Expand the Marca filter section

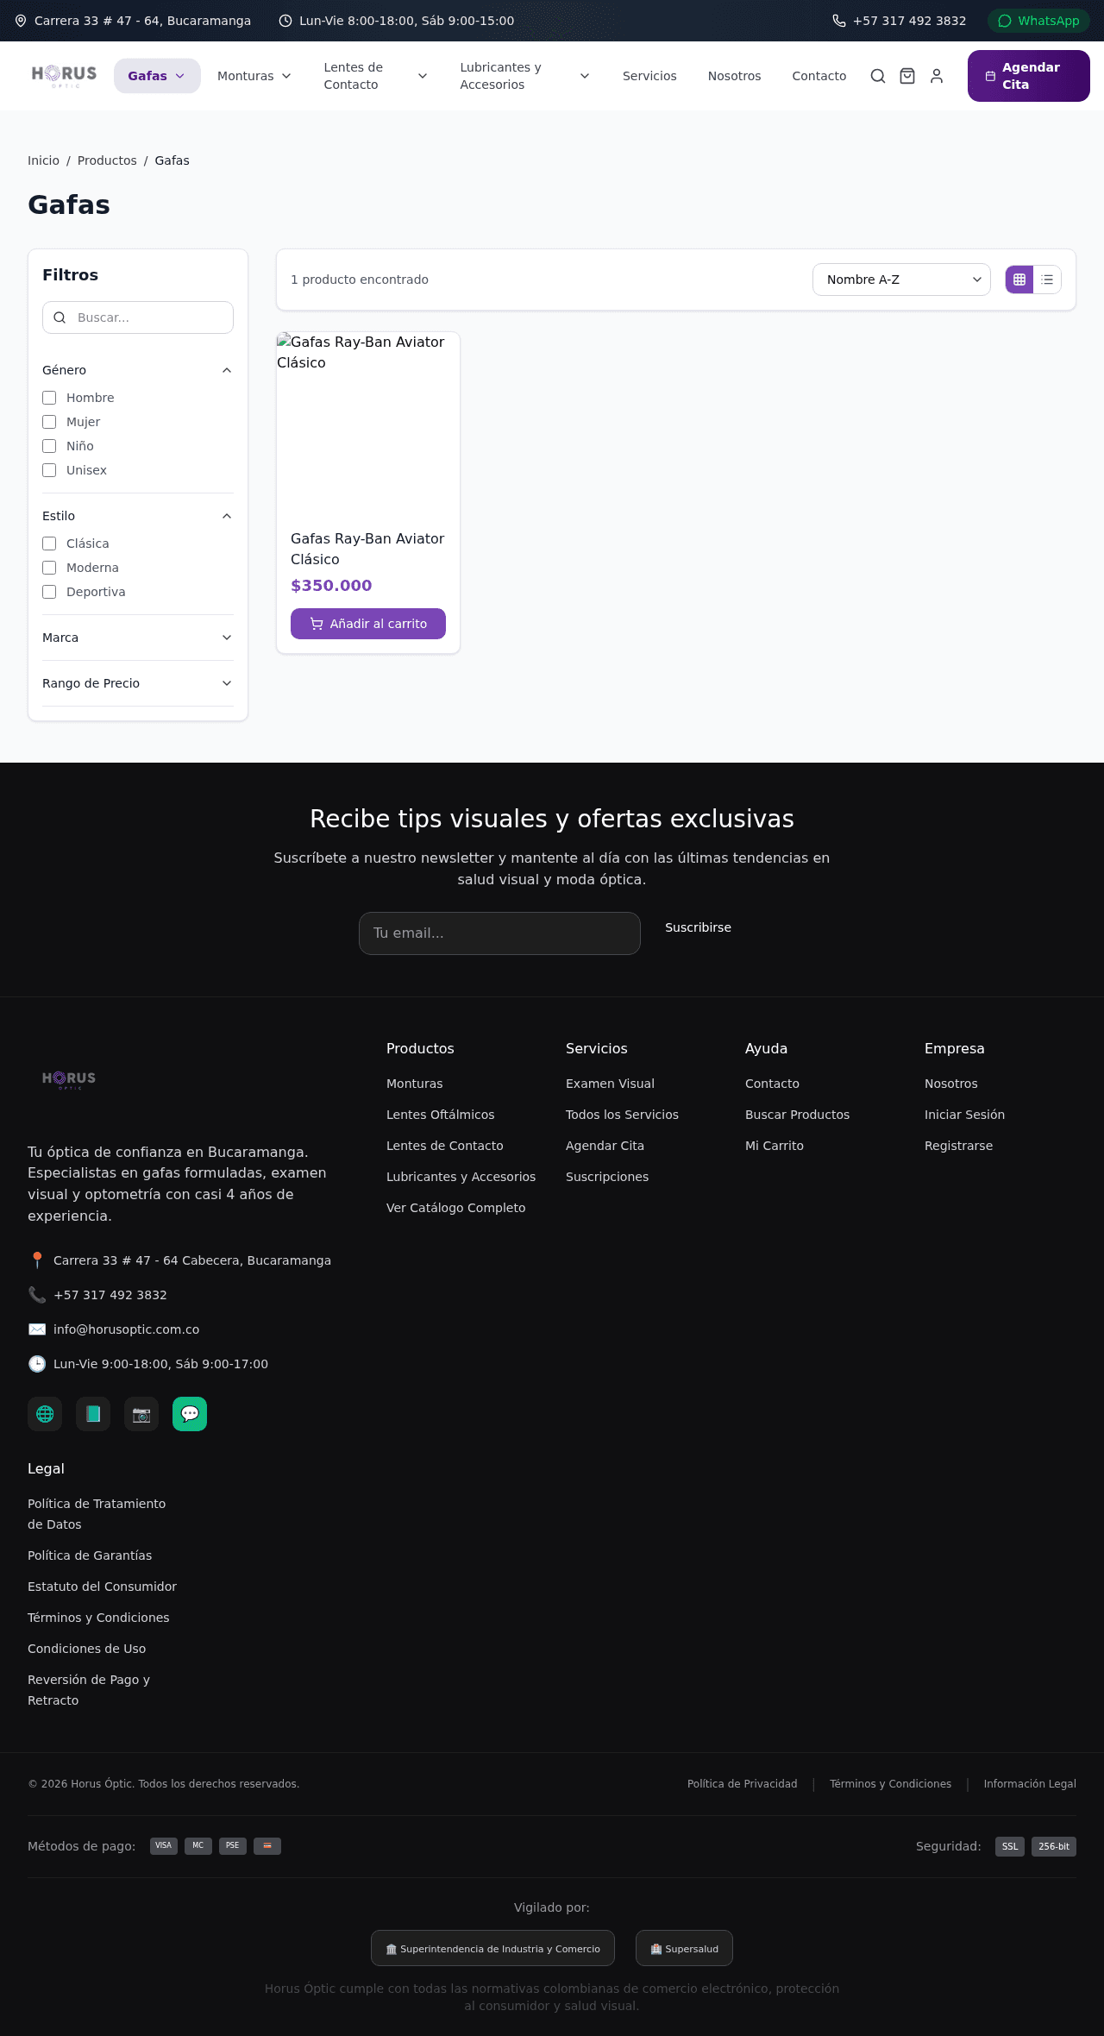click(x=138, y=638)
